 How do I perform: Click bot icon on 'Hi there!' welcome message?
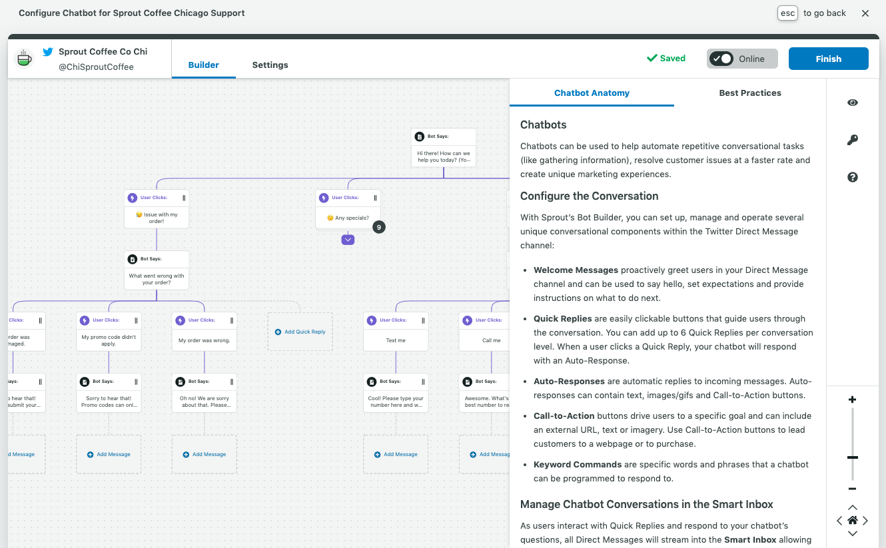point(420,137)
